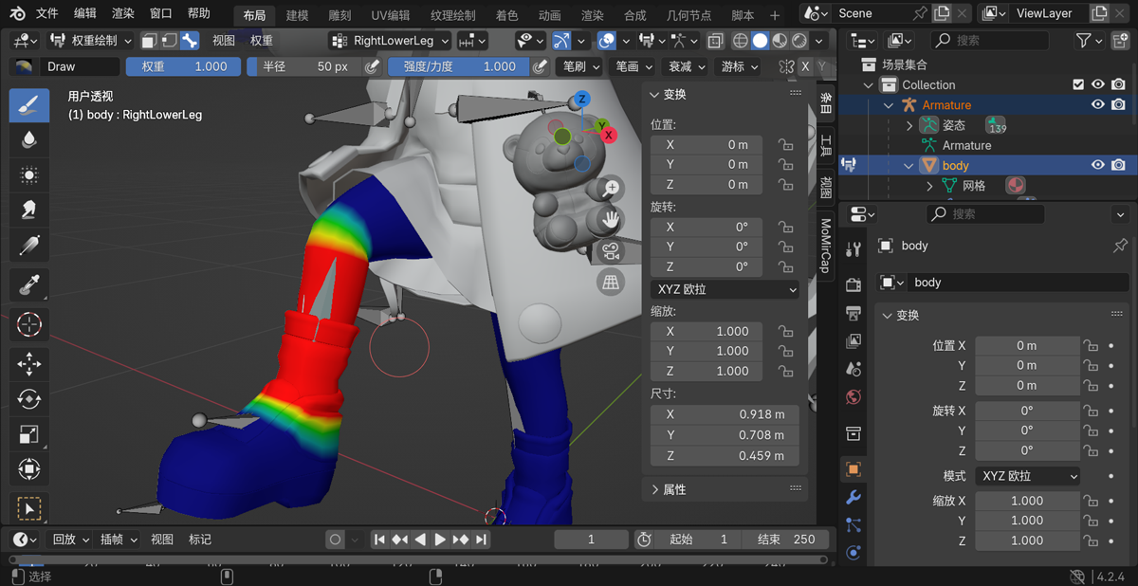Open the 权重 menu in viewport header
The height and width of the screenshot is (586, 1138).
coord(261,41)
